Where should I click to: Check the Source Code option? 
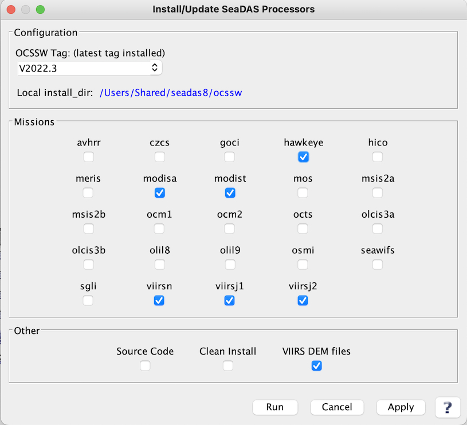point(145,365)
